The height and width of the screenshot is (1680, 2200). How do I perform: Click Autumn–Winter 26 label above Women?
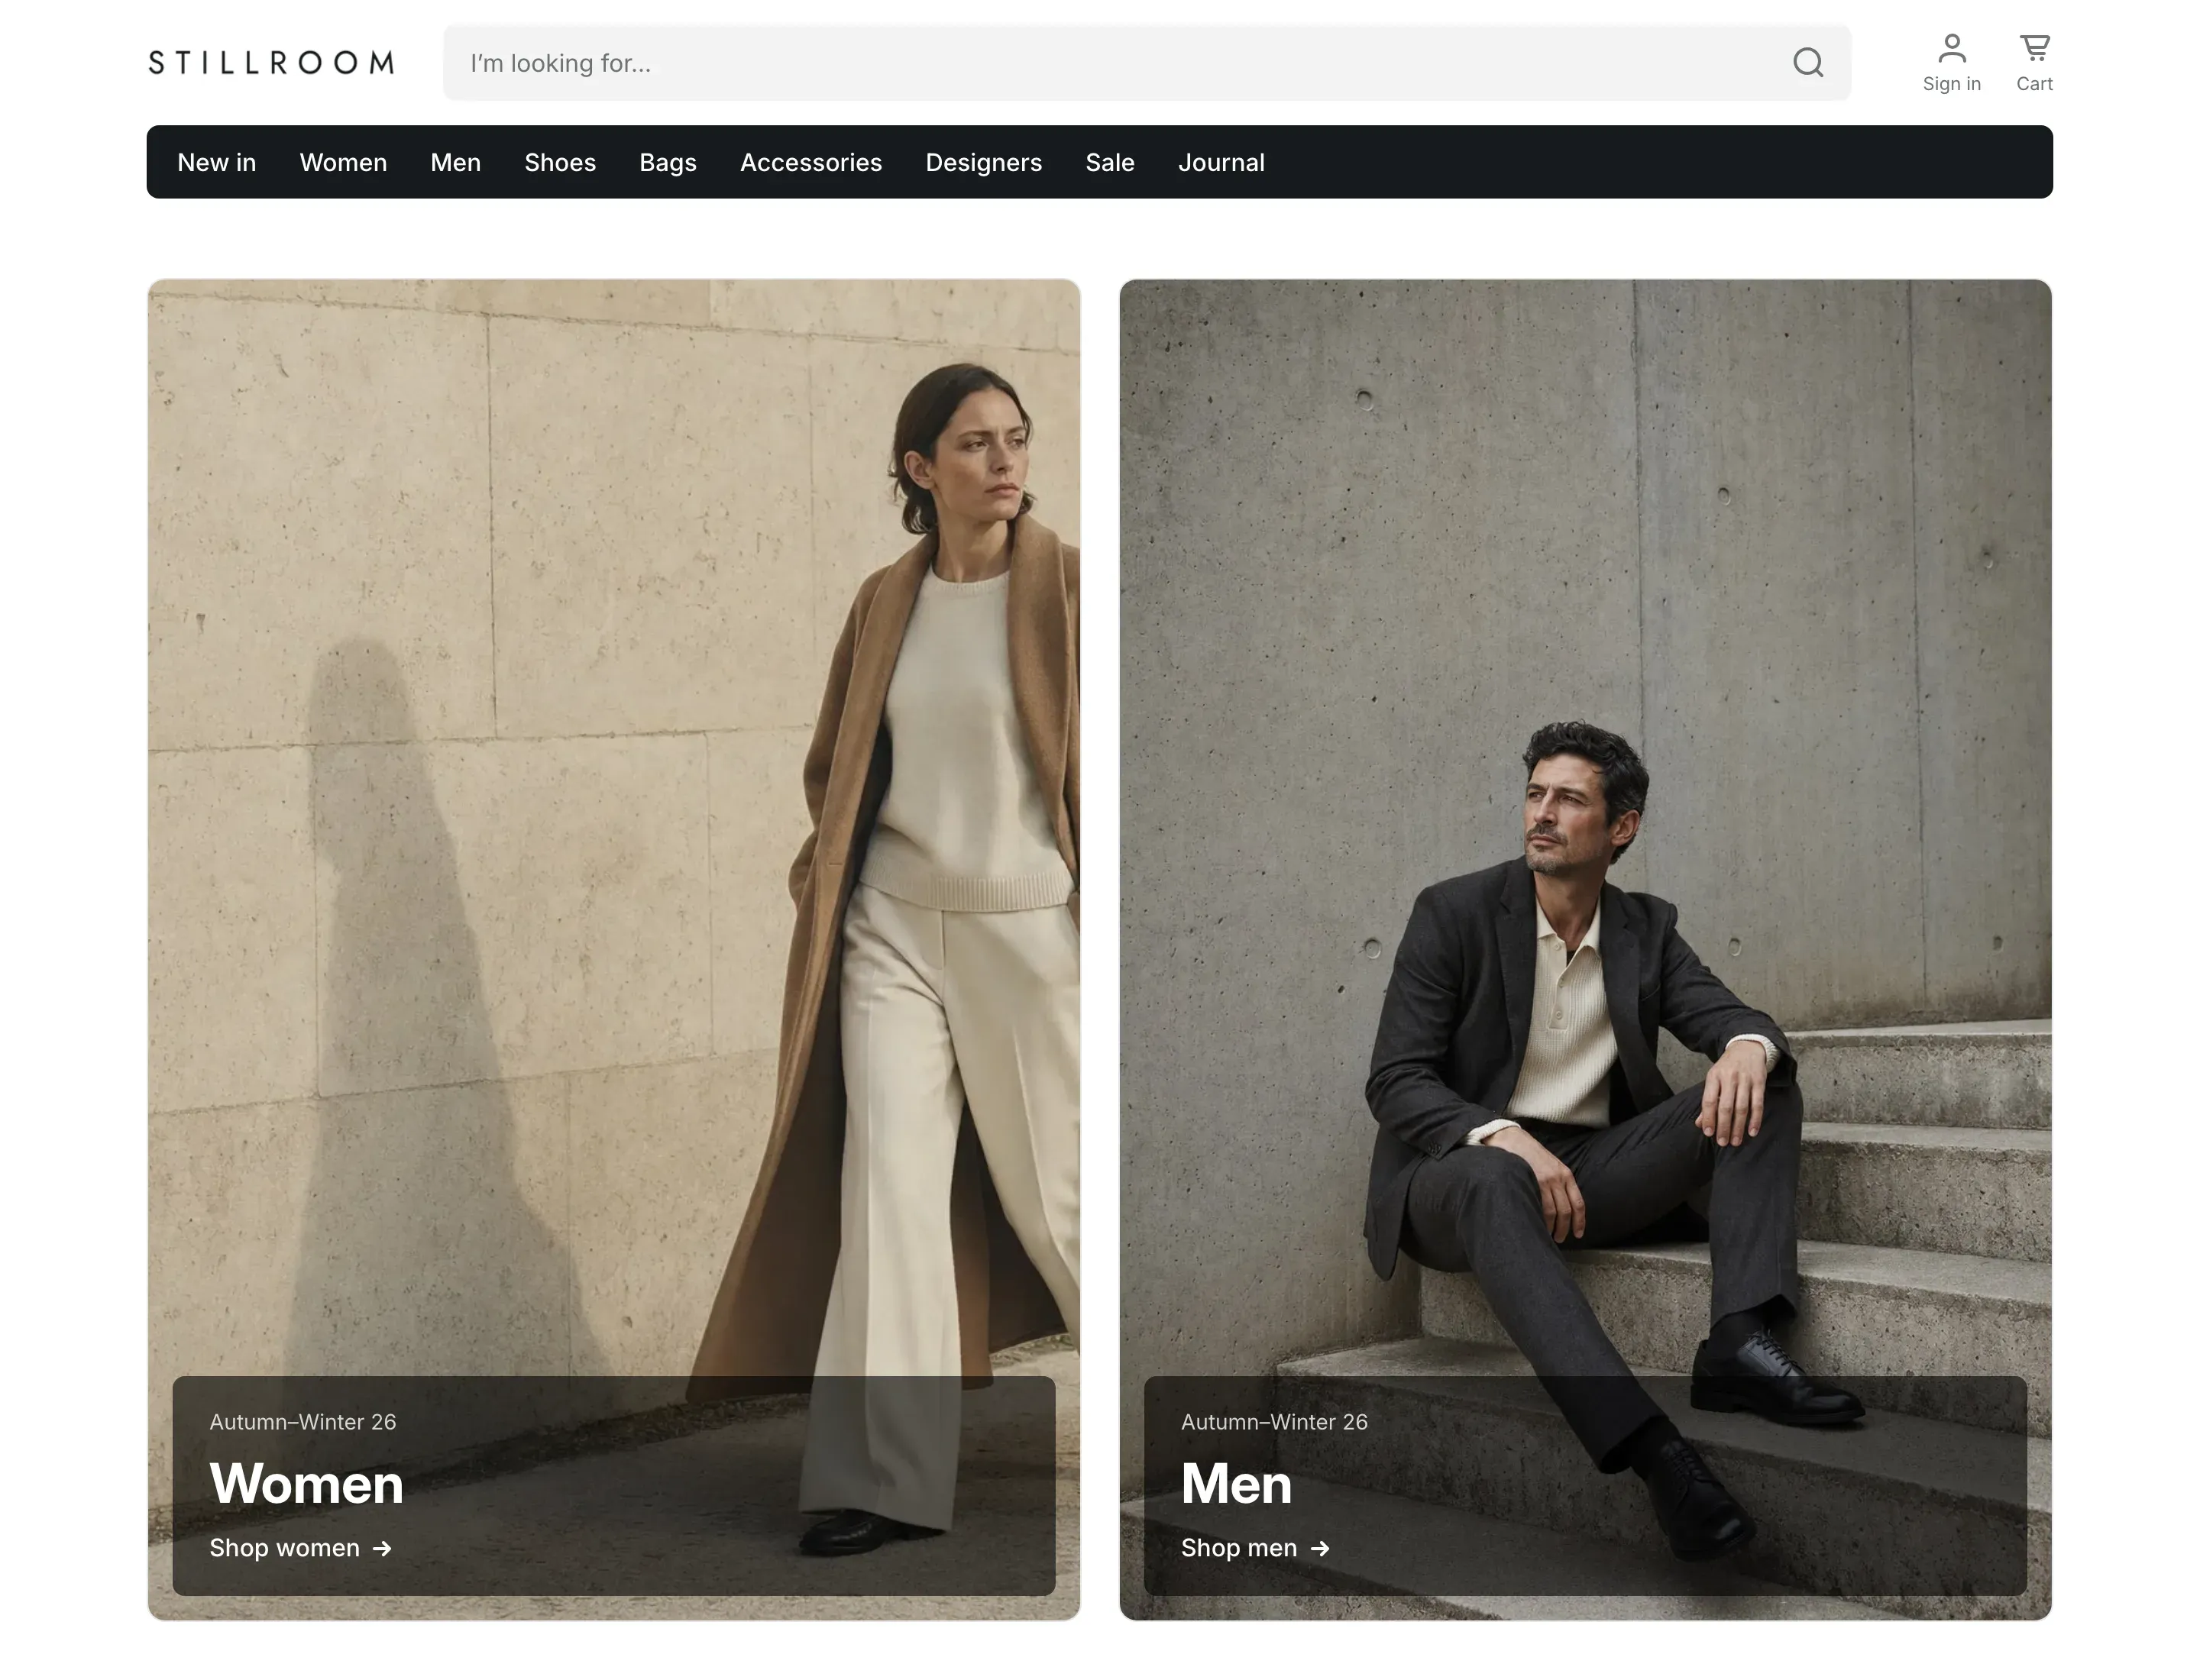(302, 1421)
